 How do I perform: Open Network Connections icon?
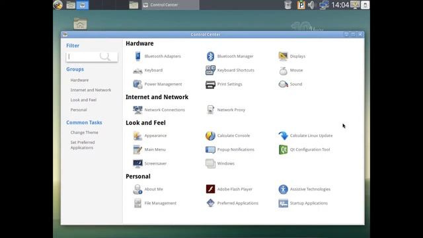click(x=137, y=110)
